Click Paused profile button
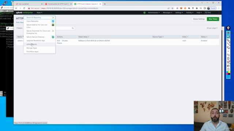The height and width of the screenshot is (131, 234). pos(212,8)
